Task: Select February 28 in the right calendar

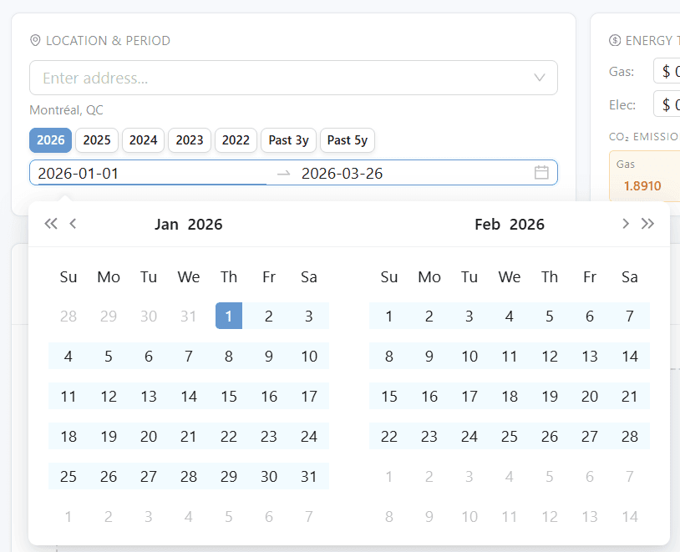Action: point(630,436)
